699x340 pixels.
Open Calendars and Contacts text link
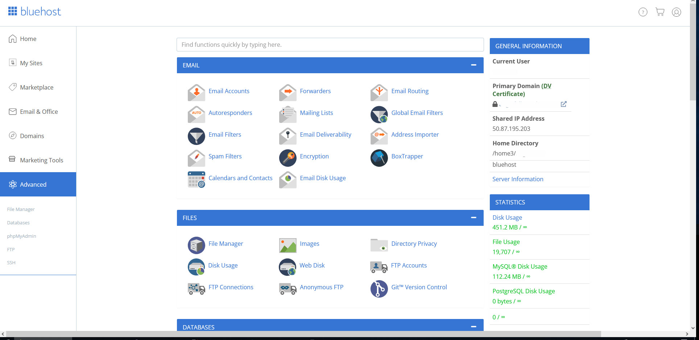[x=240, y=178]
